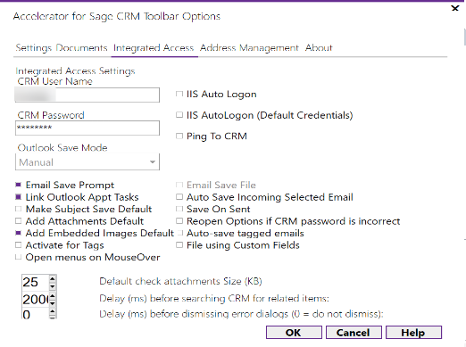Click the CRM Password field
Screen dimensions: 466x347
coord(87,128)
